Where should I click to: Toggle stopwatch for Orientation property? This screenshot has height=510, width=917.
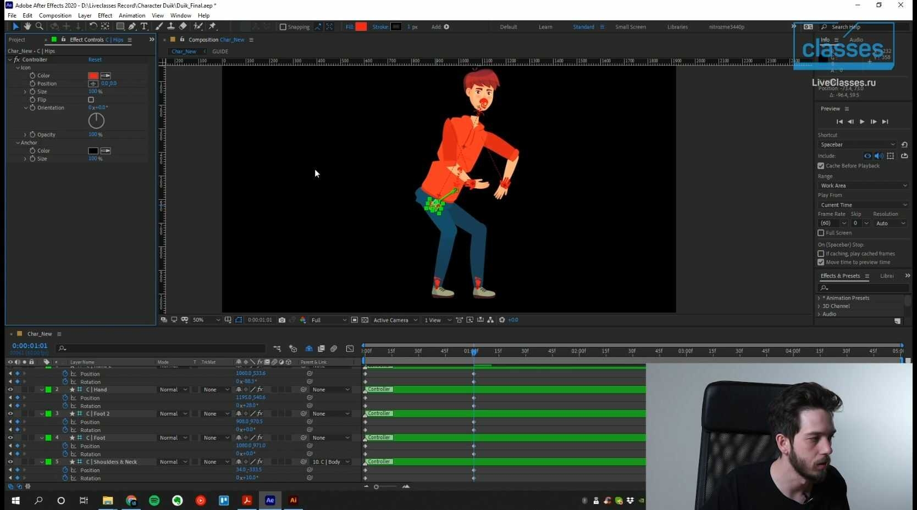[x=32, y=108]
